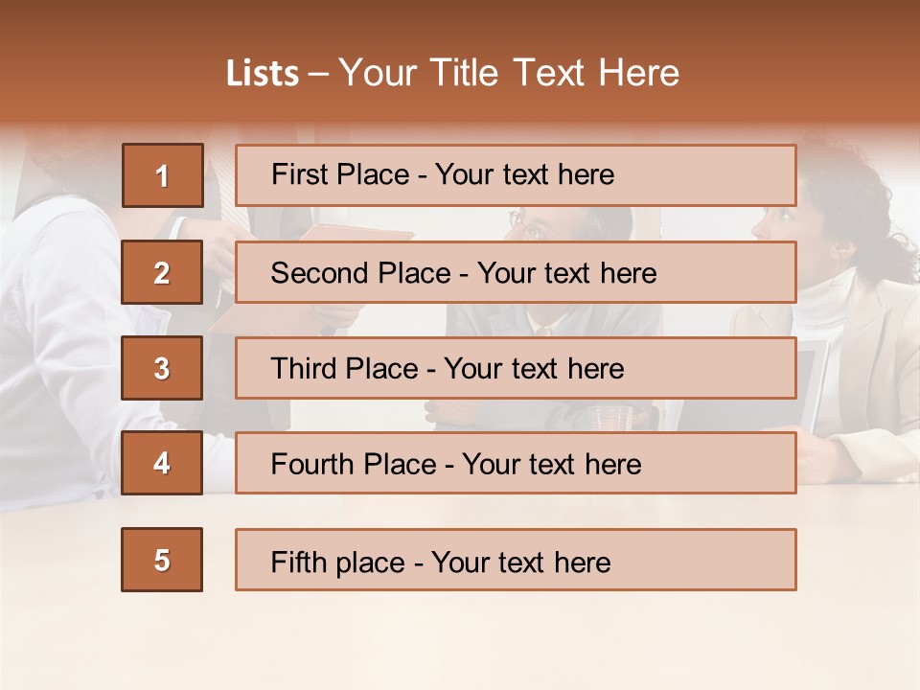Image resolution: width=920 pixels, height=690 pixels.
Task: Select the number 3 box
Action: click(x=162, y=368)
